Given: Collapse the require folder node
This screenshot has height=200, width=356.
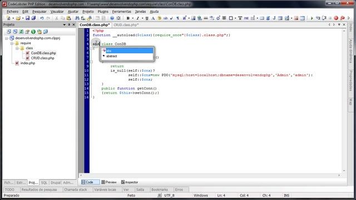Looking at the screenshot, I should (x=12, y=43).
